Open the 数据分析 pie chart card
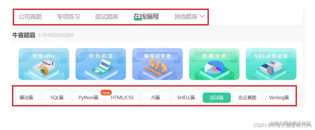315x130 pixels. [214, 64]
